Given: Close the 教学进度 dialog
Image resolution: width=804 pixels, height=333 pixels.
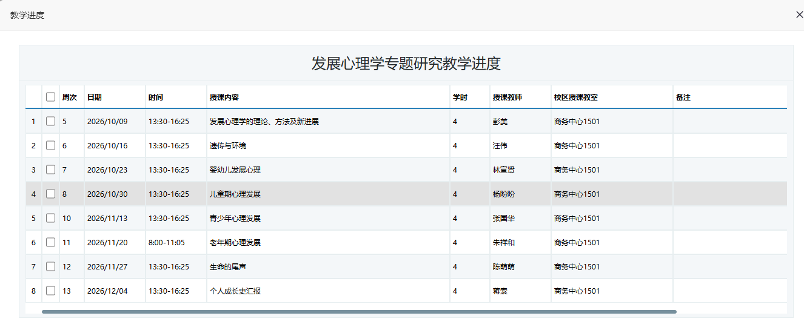Looking at the screenshot, I should (x=799, y=15).
